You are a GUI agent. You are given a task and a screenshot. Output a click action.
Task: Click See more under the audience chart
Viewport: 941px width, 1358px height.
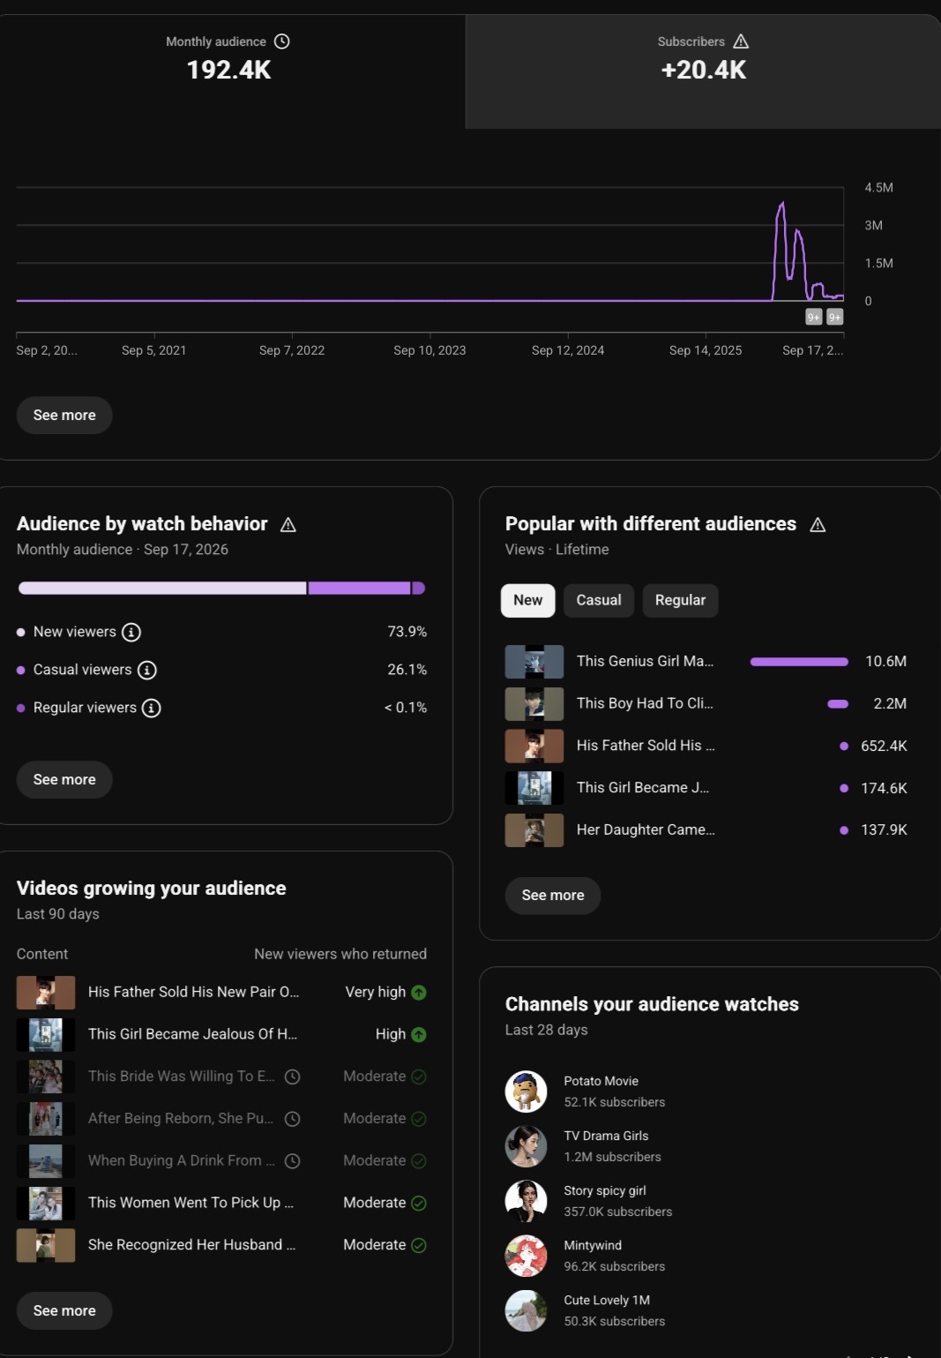tap(64, 416)
